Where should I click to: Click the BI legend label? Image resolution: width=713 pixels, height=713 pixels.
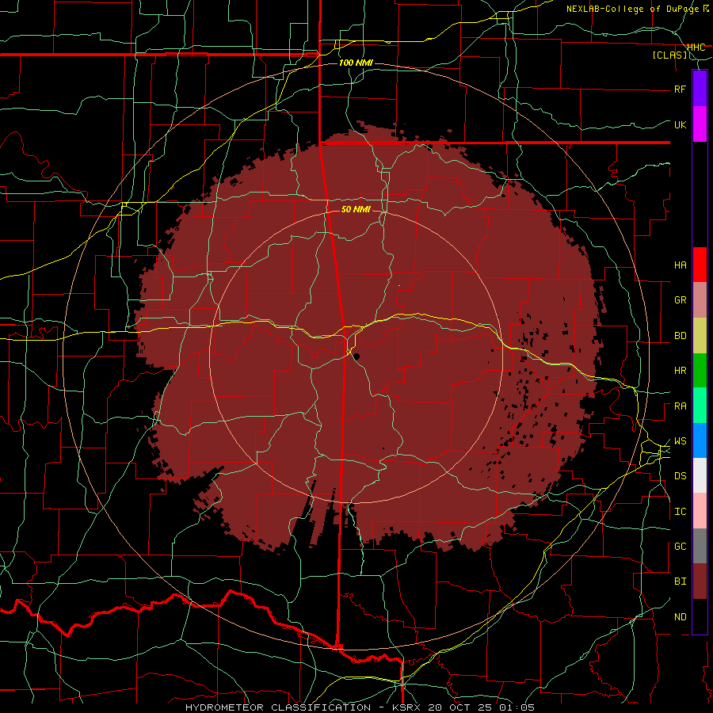680,581
